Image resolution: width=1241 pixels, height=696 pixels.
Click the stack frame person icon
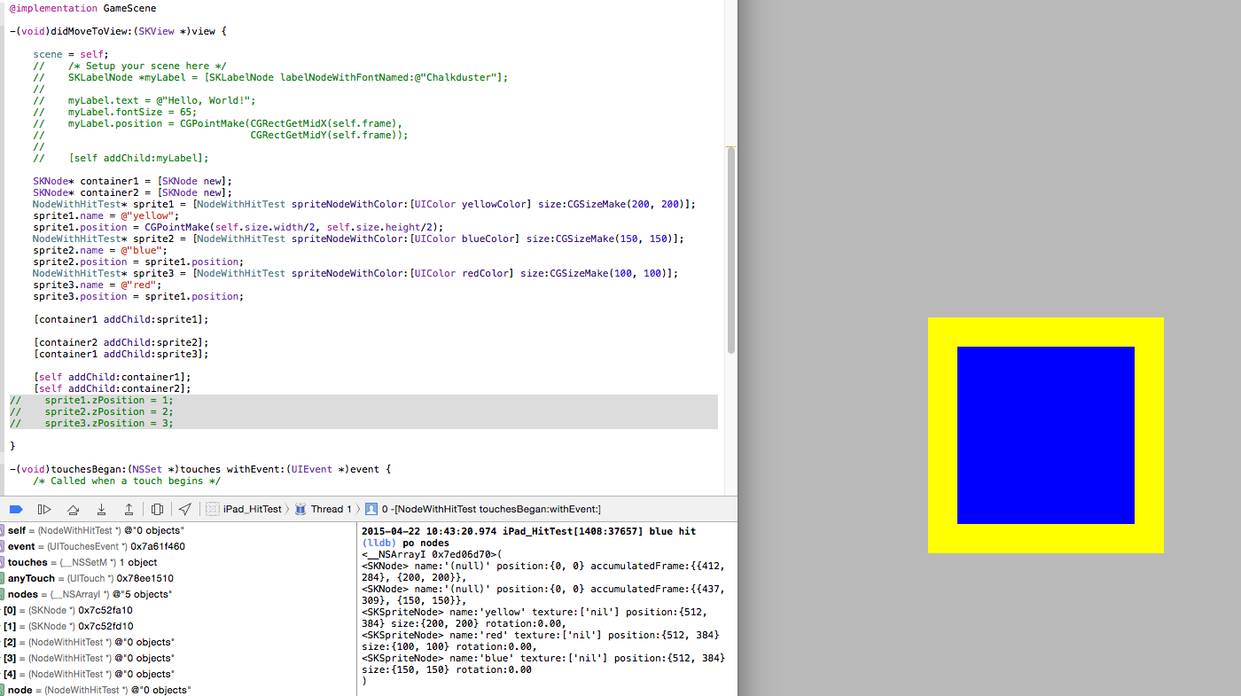[371, 509]
